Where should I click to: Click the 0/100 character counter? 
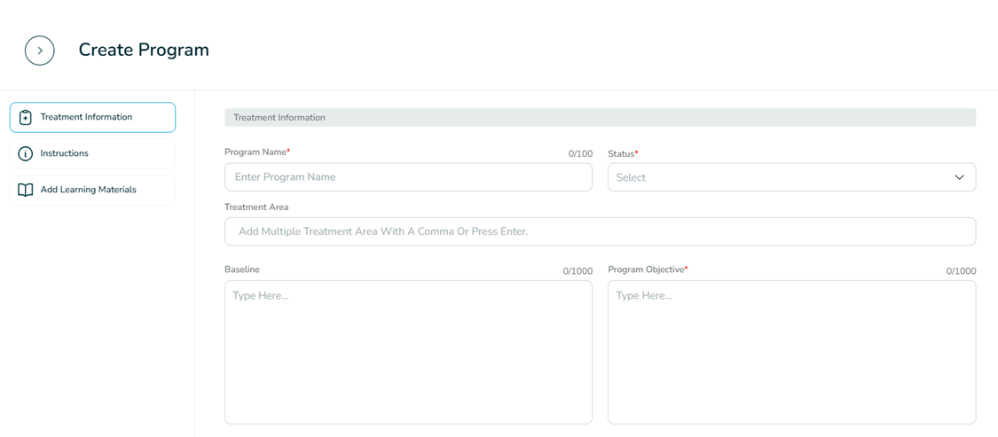coord(580,154)
